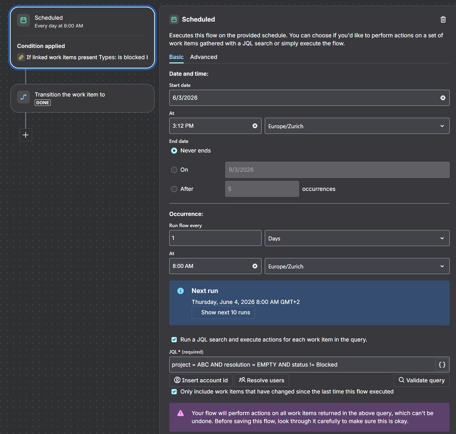Add a new step with the plus button
The image size is (456, 434).
[x=26, y=135]
